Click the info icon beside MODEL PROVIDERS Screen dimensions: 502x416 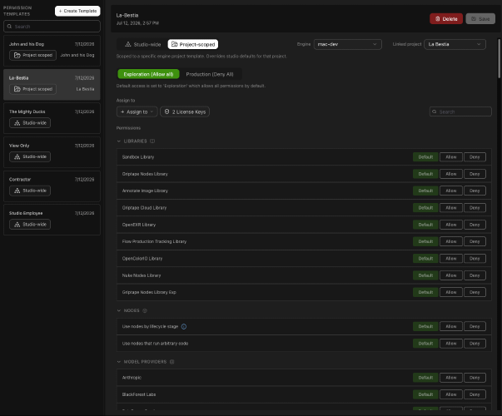[172, 362]
